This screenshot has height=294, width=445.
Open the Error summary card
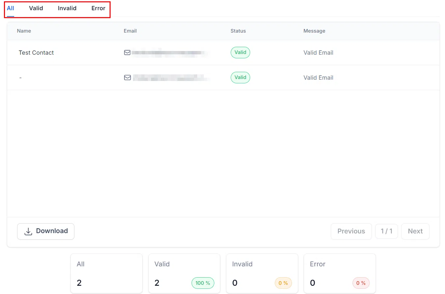[x=340, y=273]
